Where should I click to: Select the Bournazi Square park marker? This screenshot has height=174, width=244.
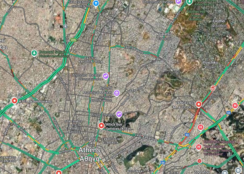tap(34, 53)
